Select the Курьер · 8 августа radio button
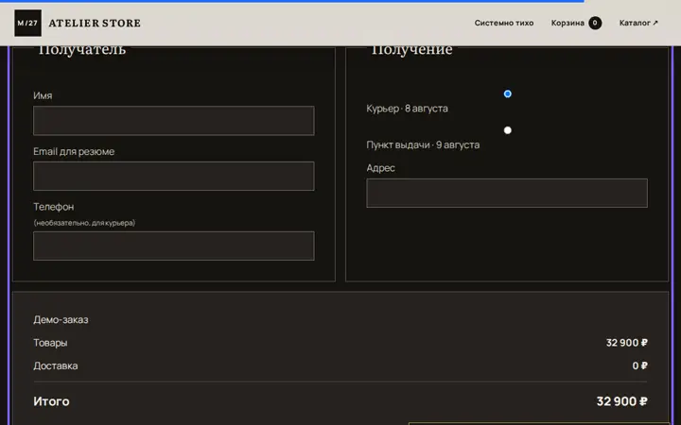The height and width of the screenshot is (425, 681). (507, 93)
